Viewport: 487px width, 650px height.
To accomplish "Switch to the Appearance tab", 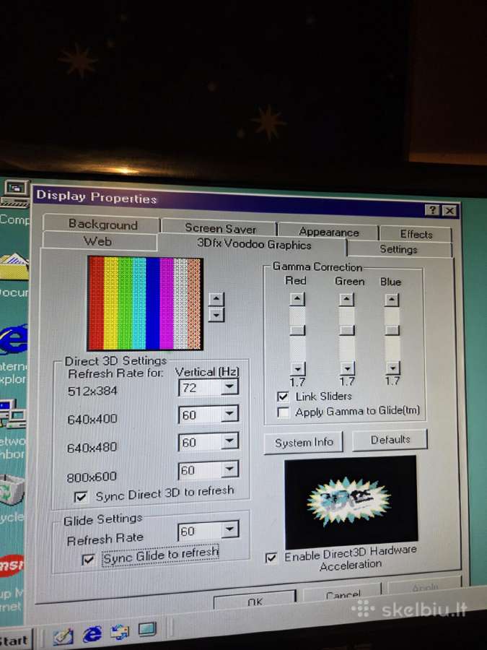I will pyautogui.click(x=328, y=232).
